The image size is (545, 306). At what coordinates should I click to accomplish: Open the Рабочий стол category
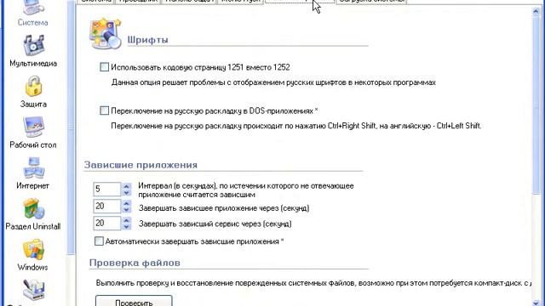[x=33, y=133]
